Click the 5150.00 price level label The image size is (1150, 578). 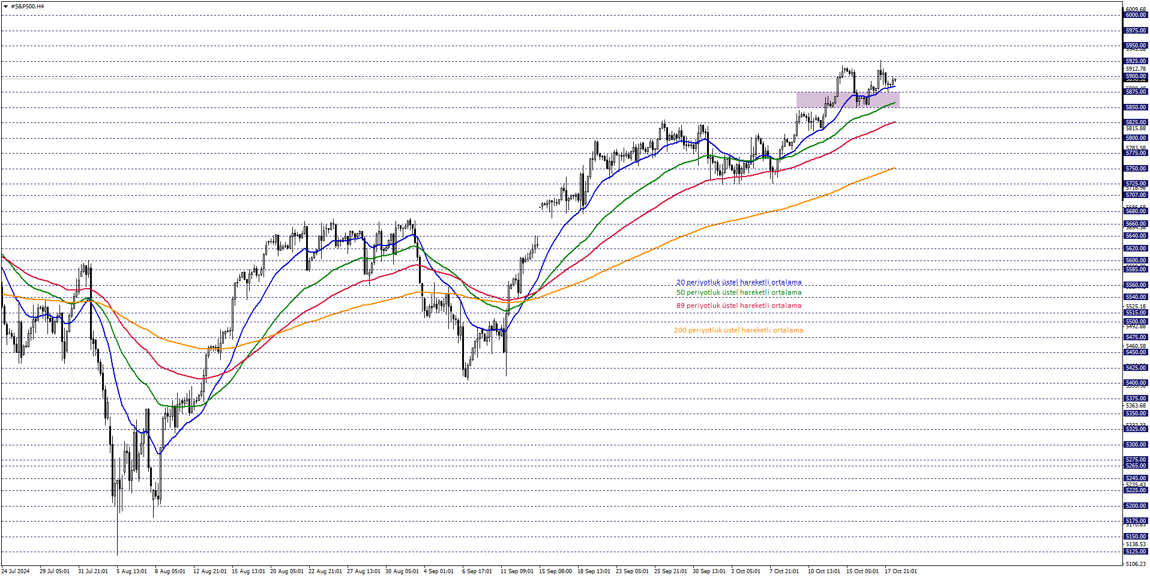click(x=1136, y=537)
